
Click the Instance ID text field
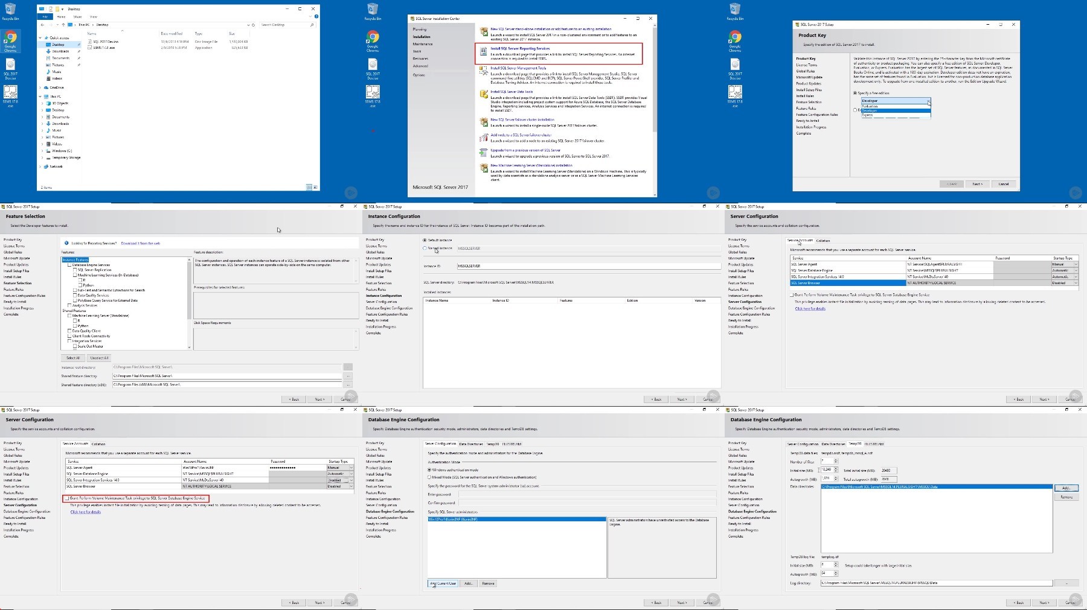tap(589, 266)
